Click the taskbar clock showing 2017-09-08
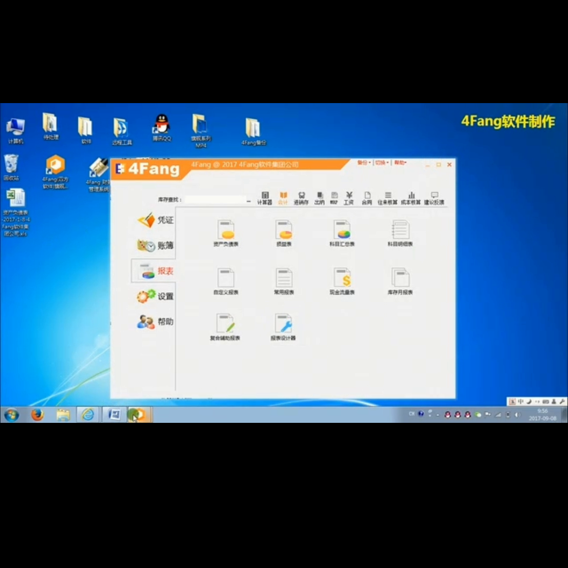568x568 pixels. (x=542, y=415)
